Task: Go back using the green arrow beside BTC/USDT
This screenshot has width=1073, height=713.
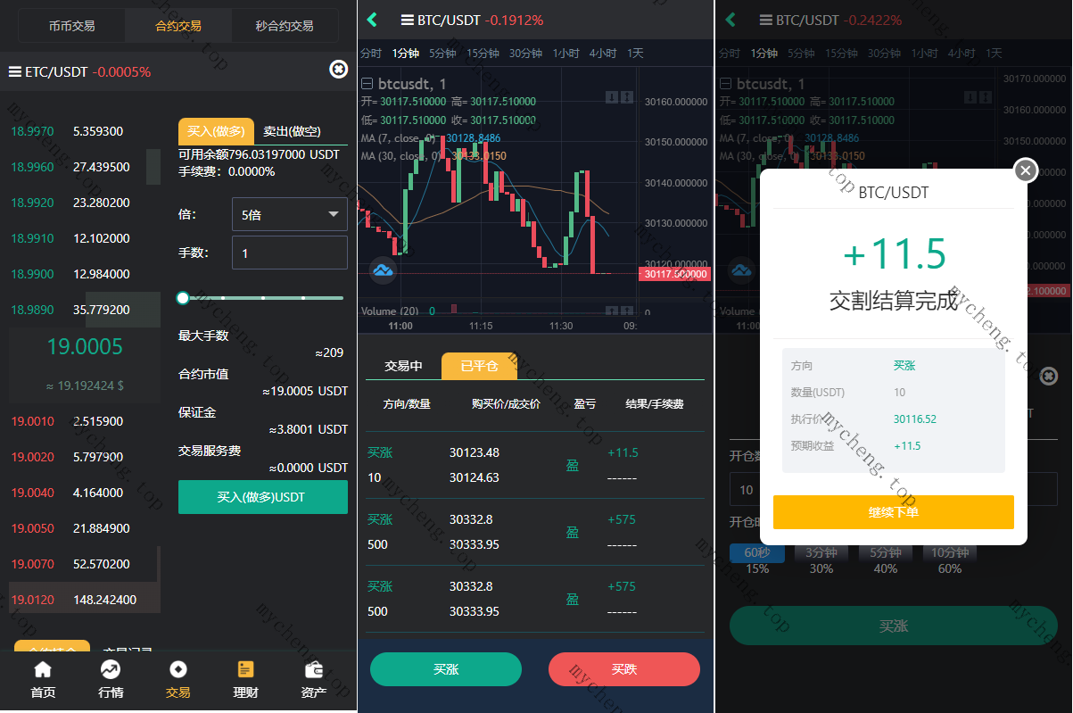Action: (372, 20)
